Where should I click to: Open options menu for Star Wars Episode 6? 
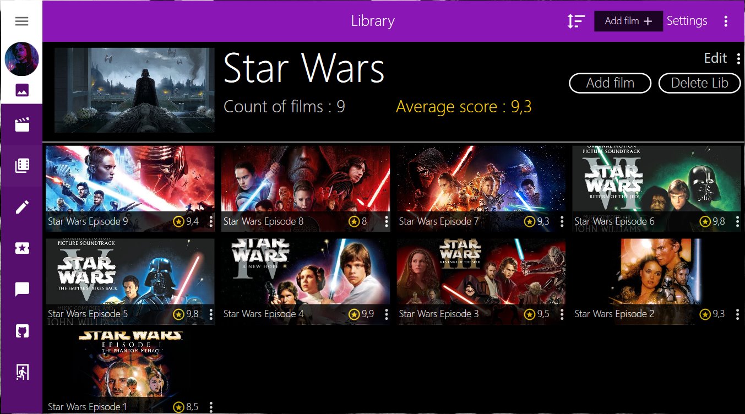737,221
